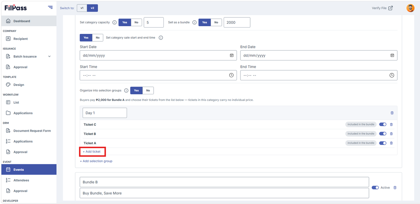Expand Batch Issuance submenu chevron
The height and width of the screenshot is (204, 420).
(x=49, y=57)
